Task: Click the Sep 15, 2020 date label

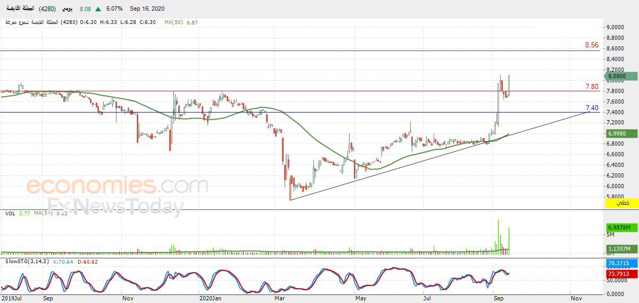Action: click(145, 9)
